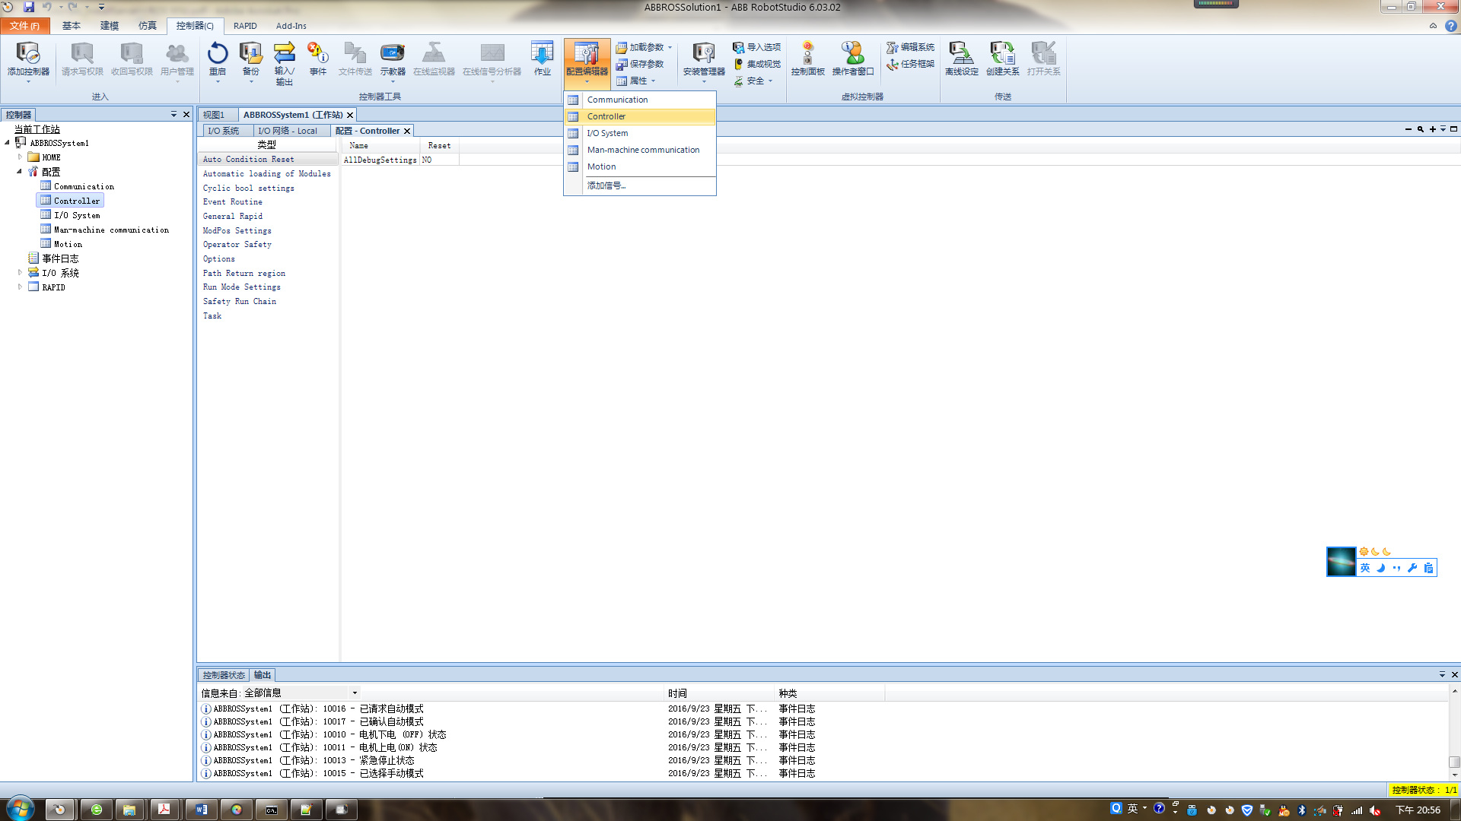Close the ABBROSSystem1 (工作站) tab
Screen dimensions: 1461x821
coord(350,116)
